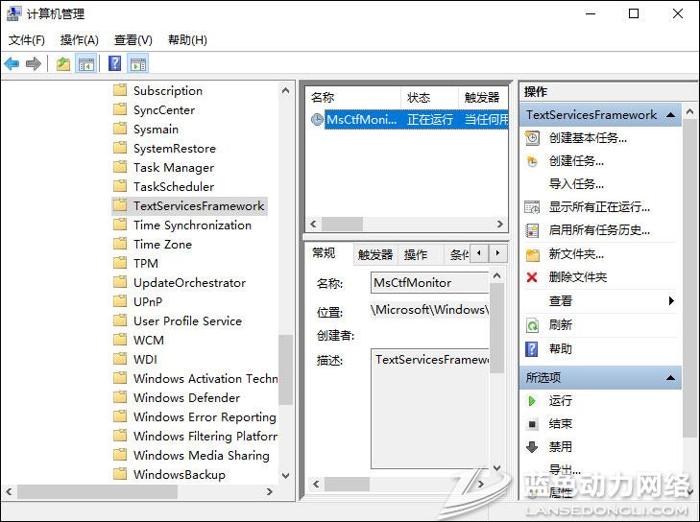
Task: Select the Windows Error Reporting folder
Action: click(205, 417)
